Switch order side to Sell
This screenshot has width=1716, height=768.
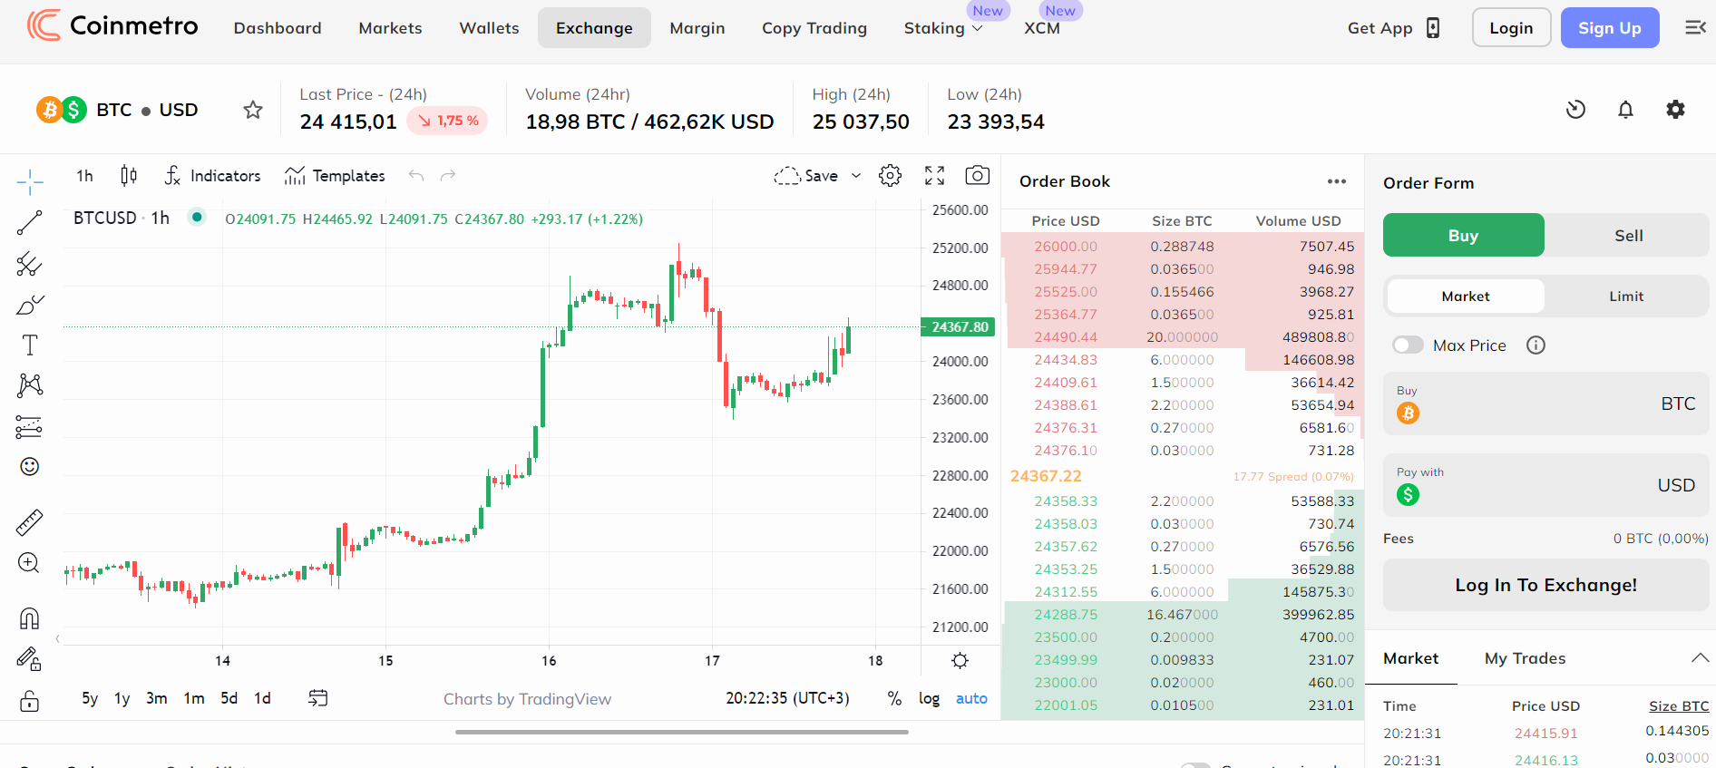point(1628,236)
